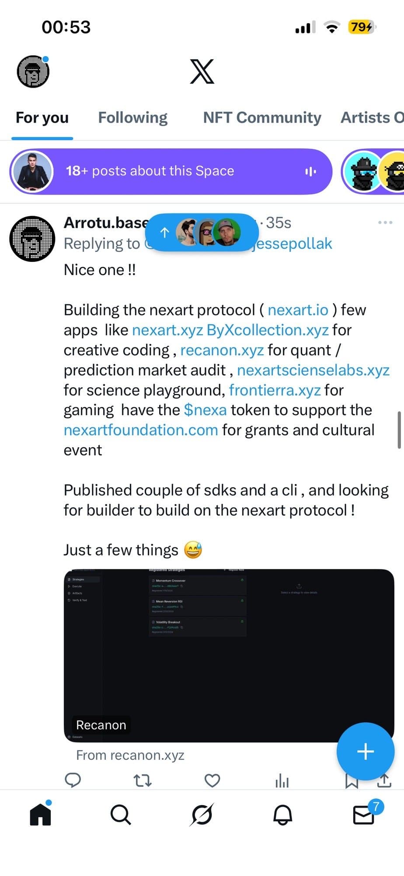Open the Grok icon in bottom navigation
The width and height of the screenshot is (404, 876).
tap(202, 815)
